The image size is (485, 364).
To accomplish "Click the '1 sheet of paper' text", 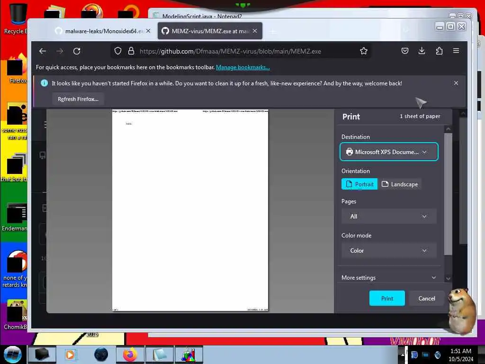I will tap(420, 117).
